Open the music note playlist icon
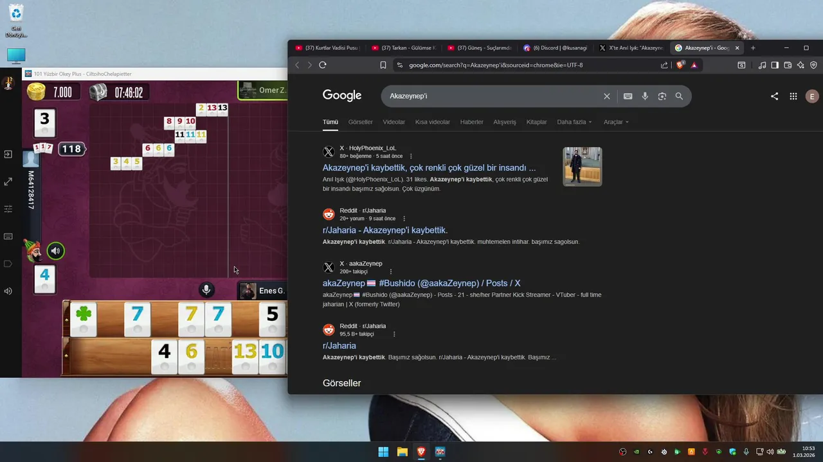The image size is (823, 462). [x=762, y=65]
